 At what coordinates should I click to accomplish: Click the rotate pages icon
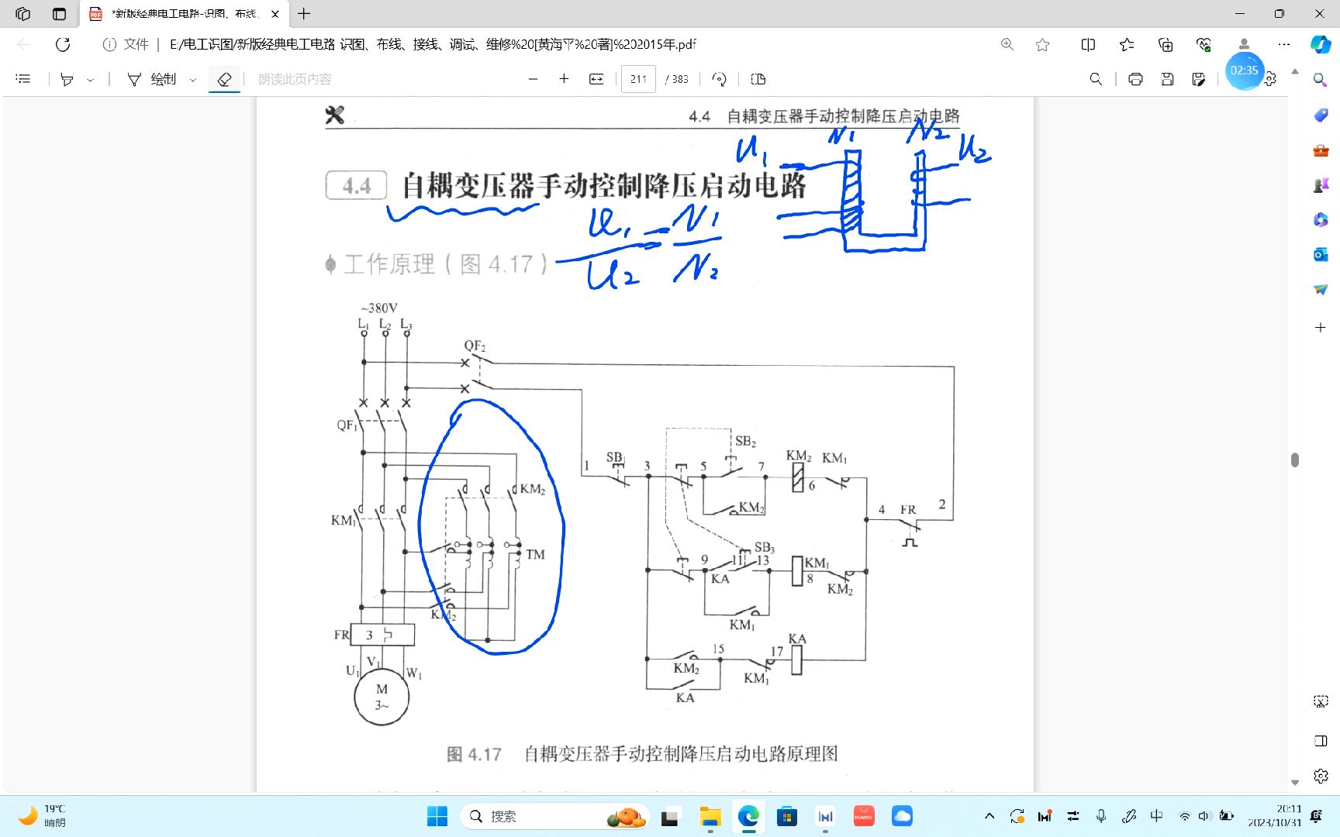(719, 78)
